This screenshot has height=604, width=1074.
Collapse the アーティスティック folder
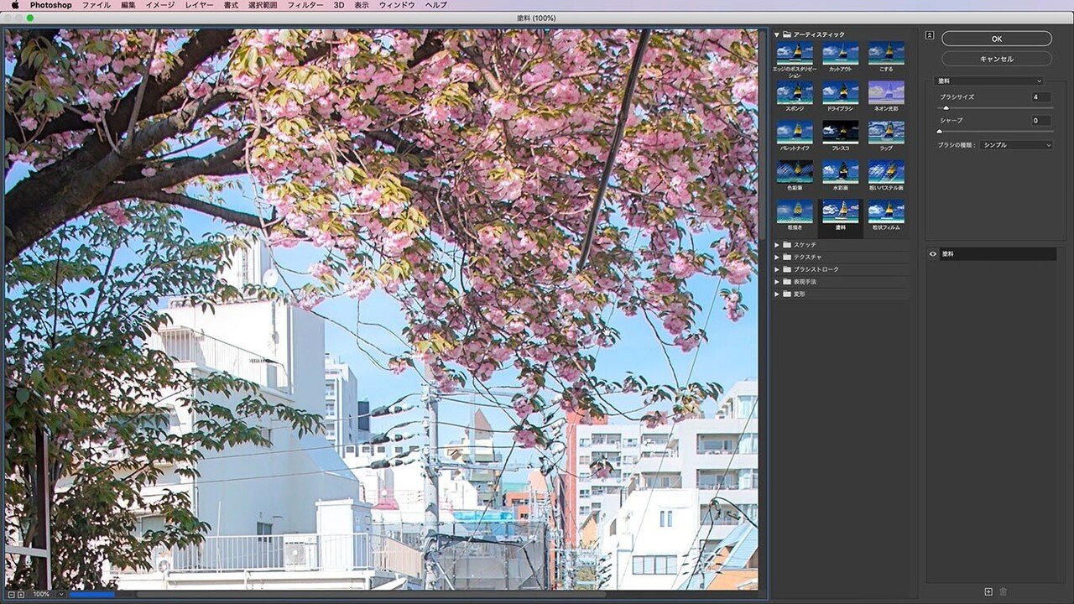point(777,34)
